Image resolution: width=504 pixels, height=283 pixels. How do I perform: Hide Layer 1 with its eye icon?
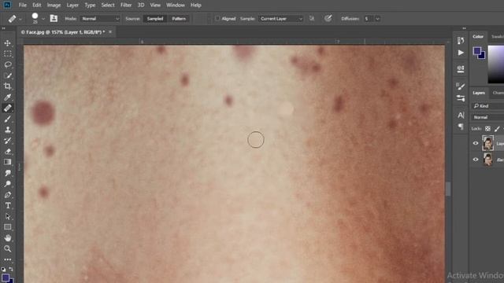(x=476, y=143)
